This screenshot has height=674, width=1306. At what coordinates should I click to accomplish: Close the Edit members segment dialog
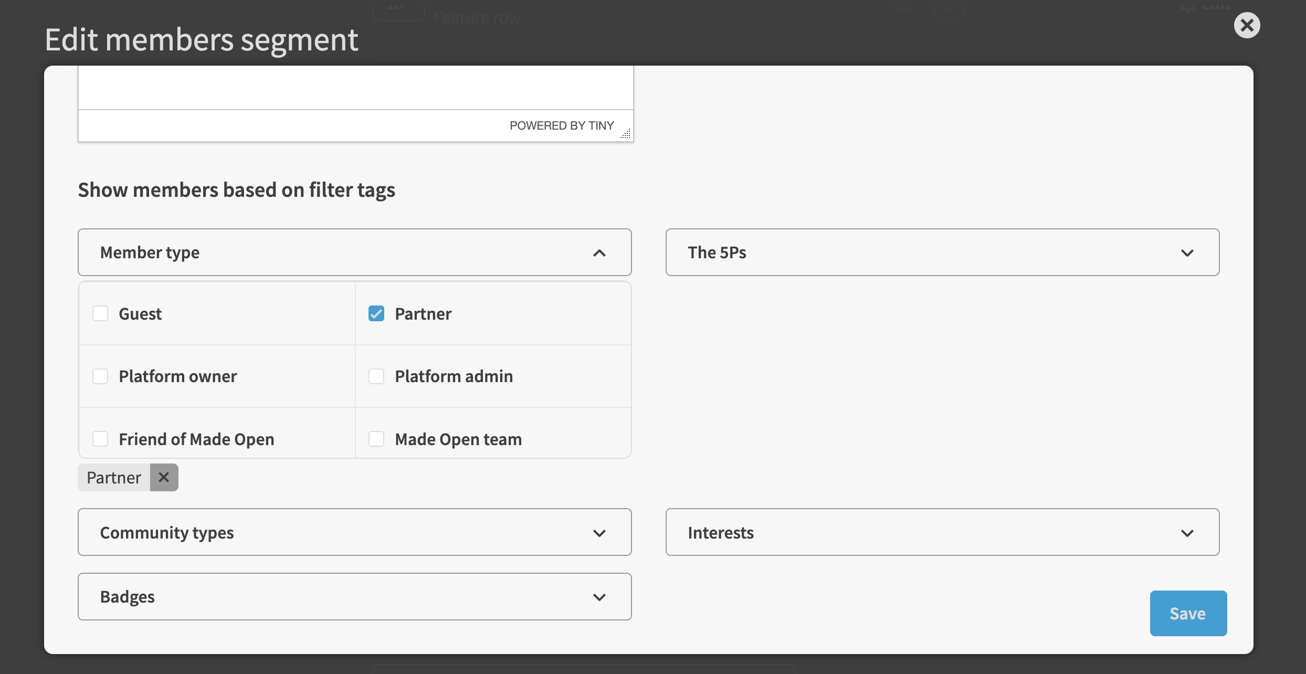[x=1247, y=25]
